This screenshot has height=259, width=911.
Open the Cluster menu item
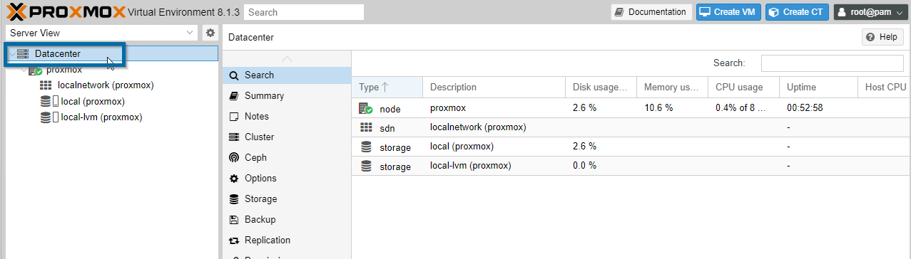[287, 137]
